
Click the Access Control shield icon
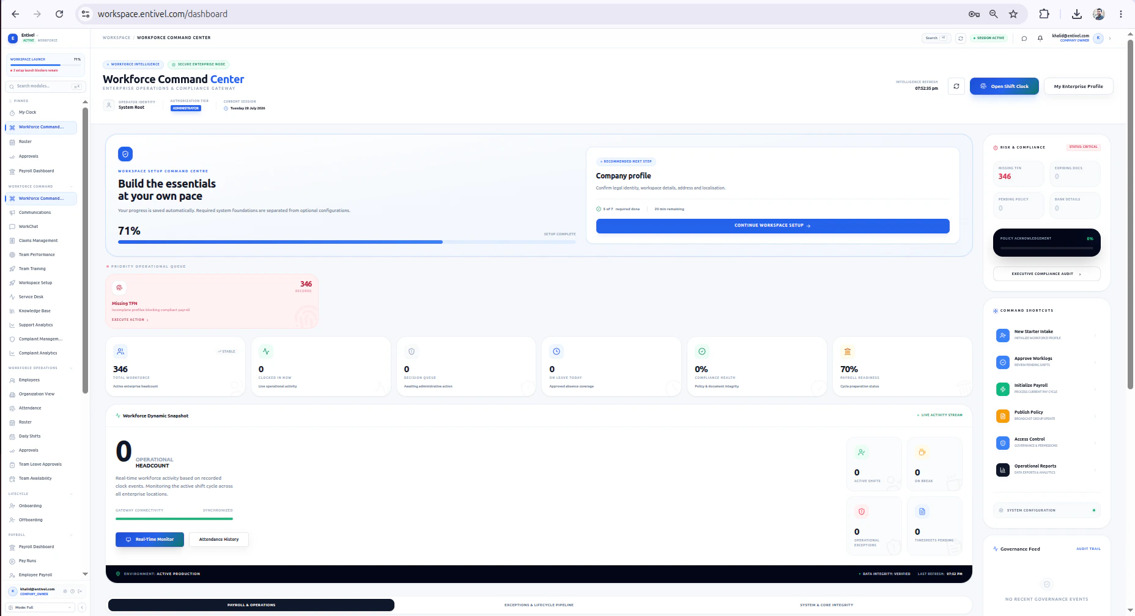[1003, 442]
